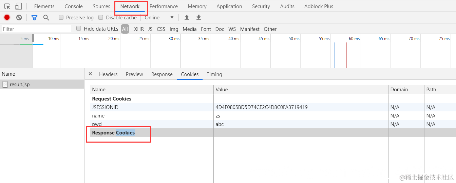
Task: Open the Memory tab
Action: coord(197,6)
